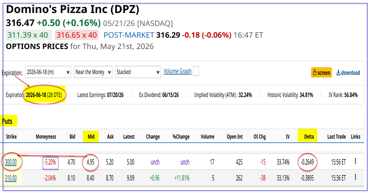Click the -5.20% moneyness cell
The height and width of the screenshot is (193, 368).
pos(50,162)
